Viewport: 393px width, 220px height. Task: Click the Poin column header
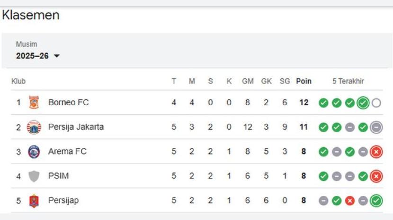pos(304,81)
